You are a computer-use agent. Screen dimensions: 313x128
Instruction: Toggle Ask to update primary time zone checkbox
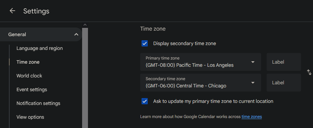145,101
